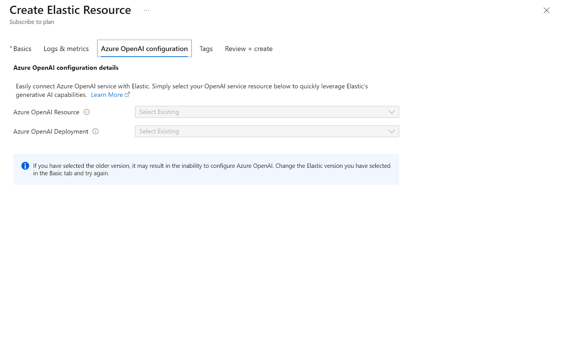Switch to the Logs & metrics tab

[66, 49]
